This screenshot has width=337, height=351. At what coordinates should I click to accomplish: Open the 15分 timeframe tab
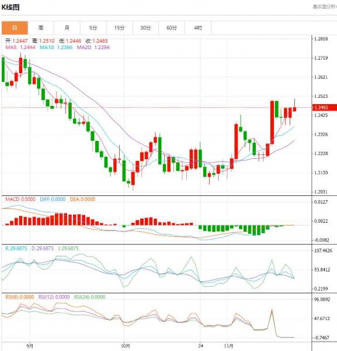click(x=119, y=27)
